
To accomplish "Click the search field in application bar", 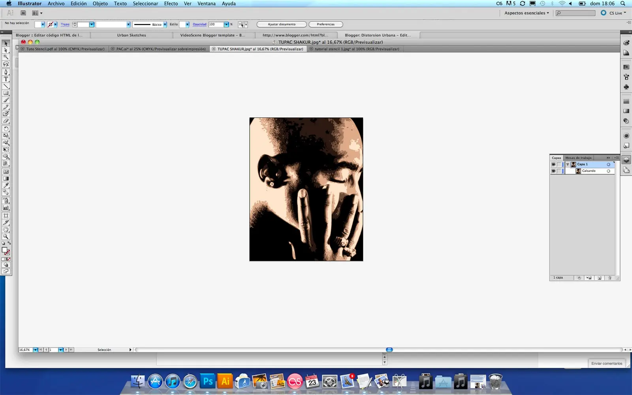I will point(576,13).
